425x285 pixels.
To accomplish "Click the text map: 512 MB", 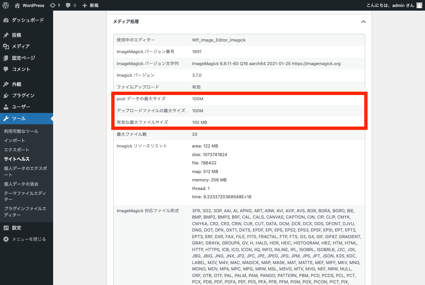I will (x=205, y=171).
